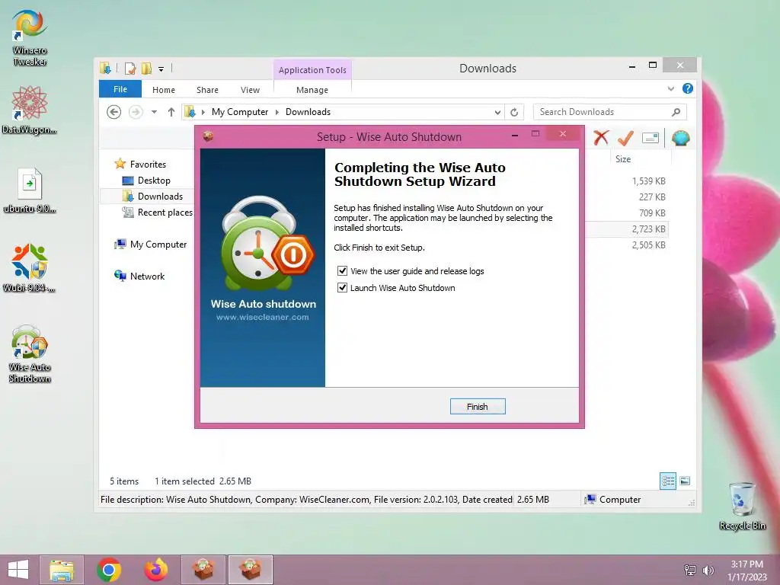Click the back arrow in Downloads window

(x=114, y=112)
